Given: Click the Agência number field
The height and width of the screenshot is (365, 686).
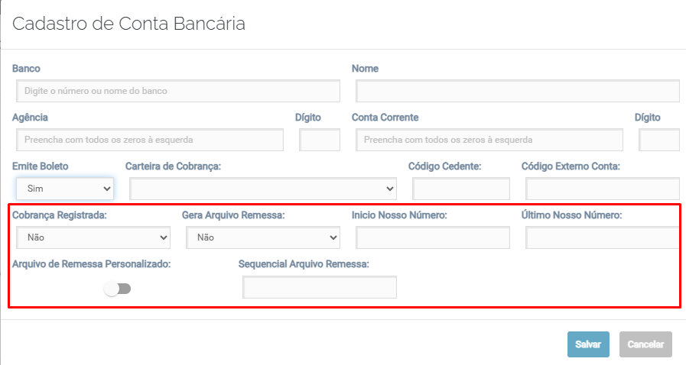Looking at the screenshot, I should coord(150,140).
